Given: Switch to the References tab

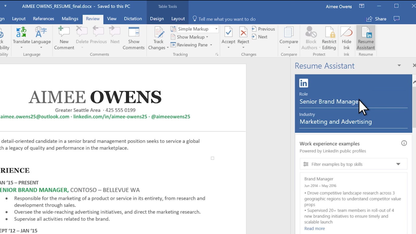Looking at the screenshot, I should coord(43,19).
